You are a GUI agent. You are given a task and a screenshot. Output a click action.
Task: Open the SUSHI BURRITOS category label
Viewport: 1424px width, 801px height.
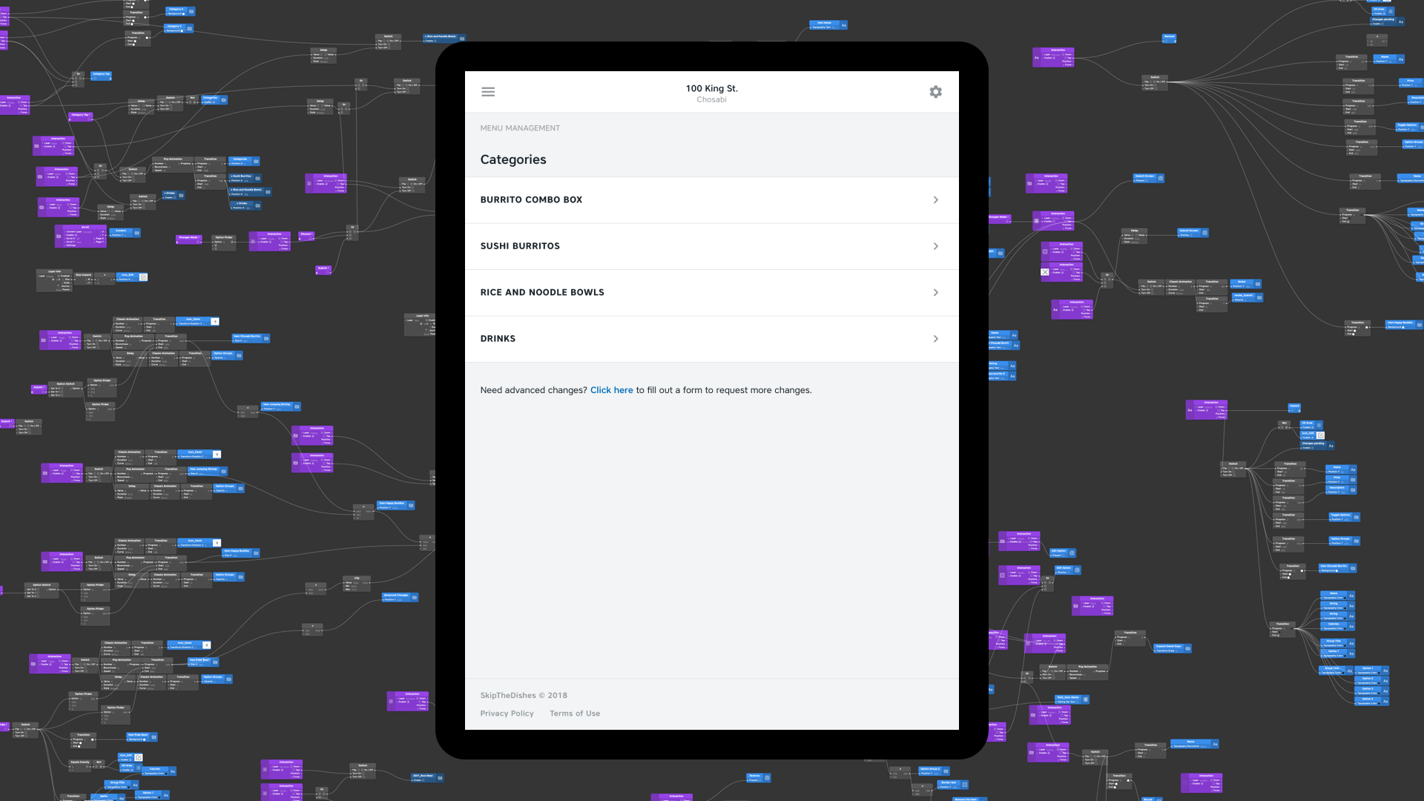(x=520, y=246)
